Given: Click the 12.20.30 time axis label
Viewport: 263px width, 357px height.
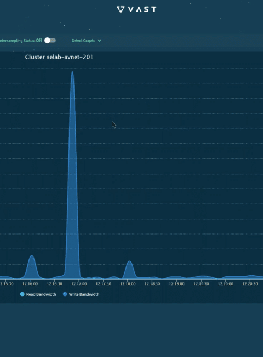Looking at the screenshot, I should [x=250, y=284].
